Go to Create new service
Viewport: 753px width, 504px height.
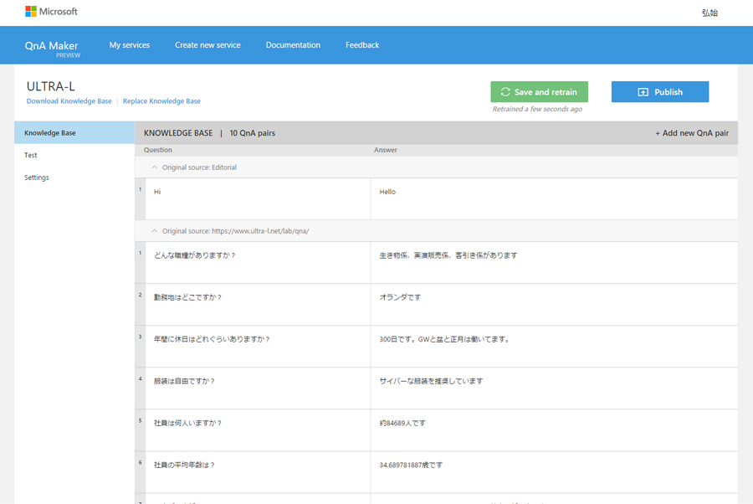207,44
